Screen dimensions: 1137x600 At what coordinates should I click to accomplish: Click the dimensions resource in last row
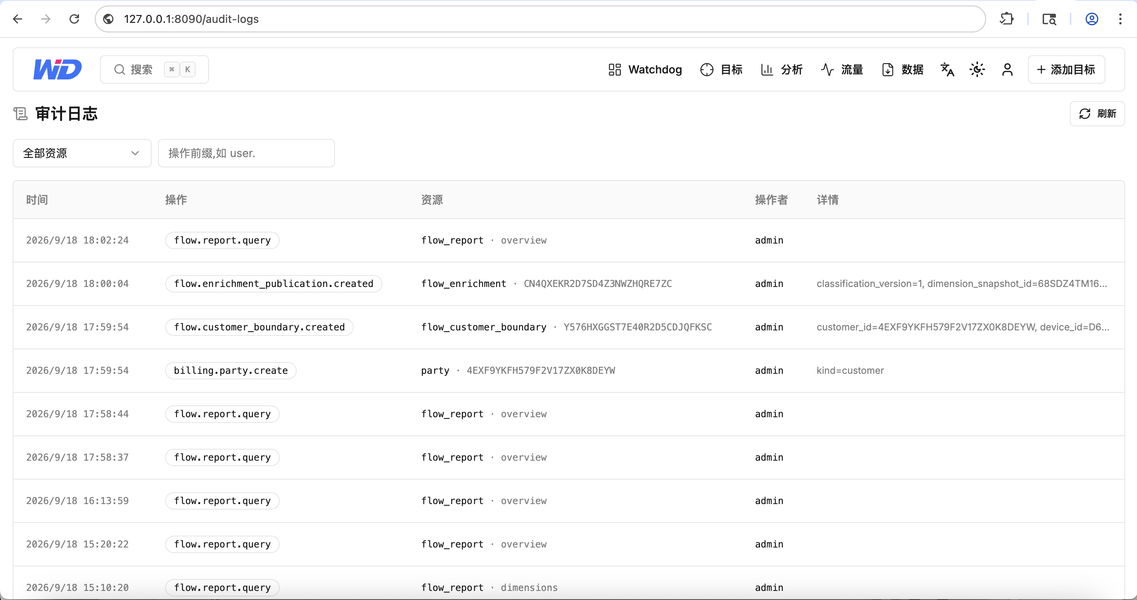529,588
